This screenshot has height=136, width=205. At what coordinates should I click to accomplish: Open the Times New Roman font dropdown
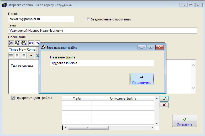point(38,50)
